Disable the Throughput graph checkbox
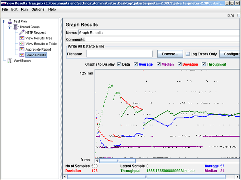 click(x=204, y=64)
